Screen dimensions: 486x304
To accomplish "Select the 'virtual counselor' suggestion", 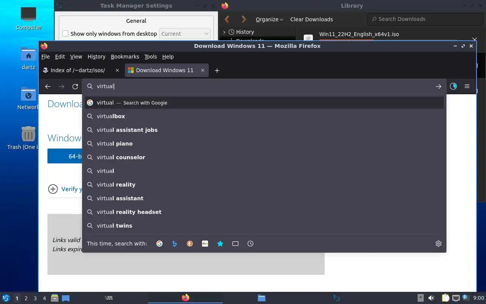I will click(x=264, y=157).
